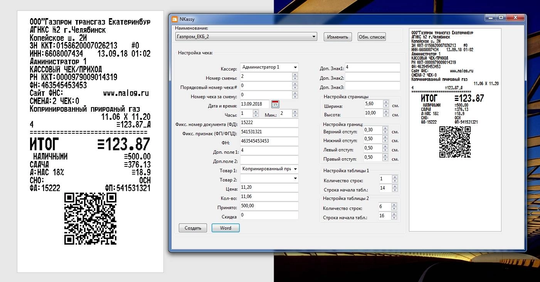Close the NKassy window
The image size is (540, 282).
pyautogui.click(x=515, y=17)
